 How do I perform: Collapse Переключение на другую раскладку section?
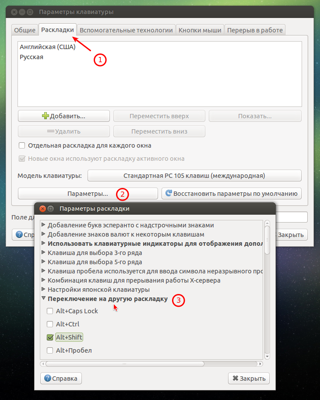[x=43, y=298]
